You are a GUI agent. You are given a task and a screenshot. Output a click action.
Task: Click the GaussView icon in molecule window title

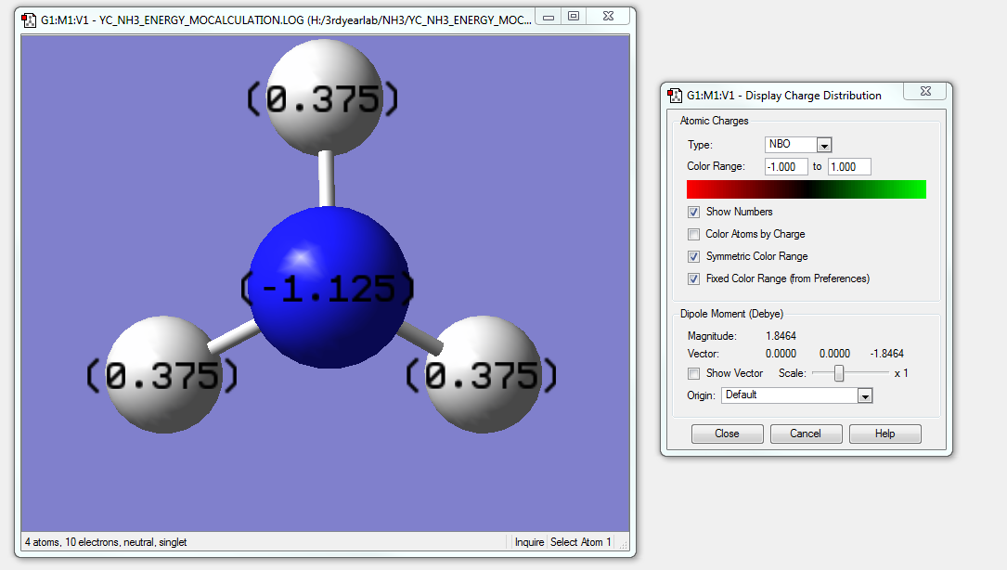(29, 18)
